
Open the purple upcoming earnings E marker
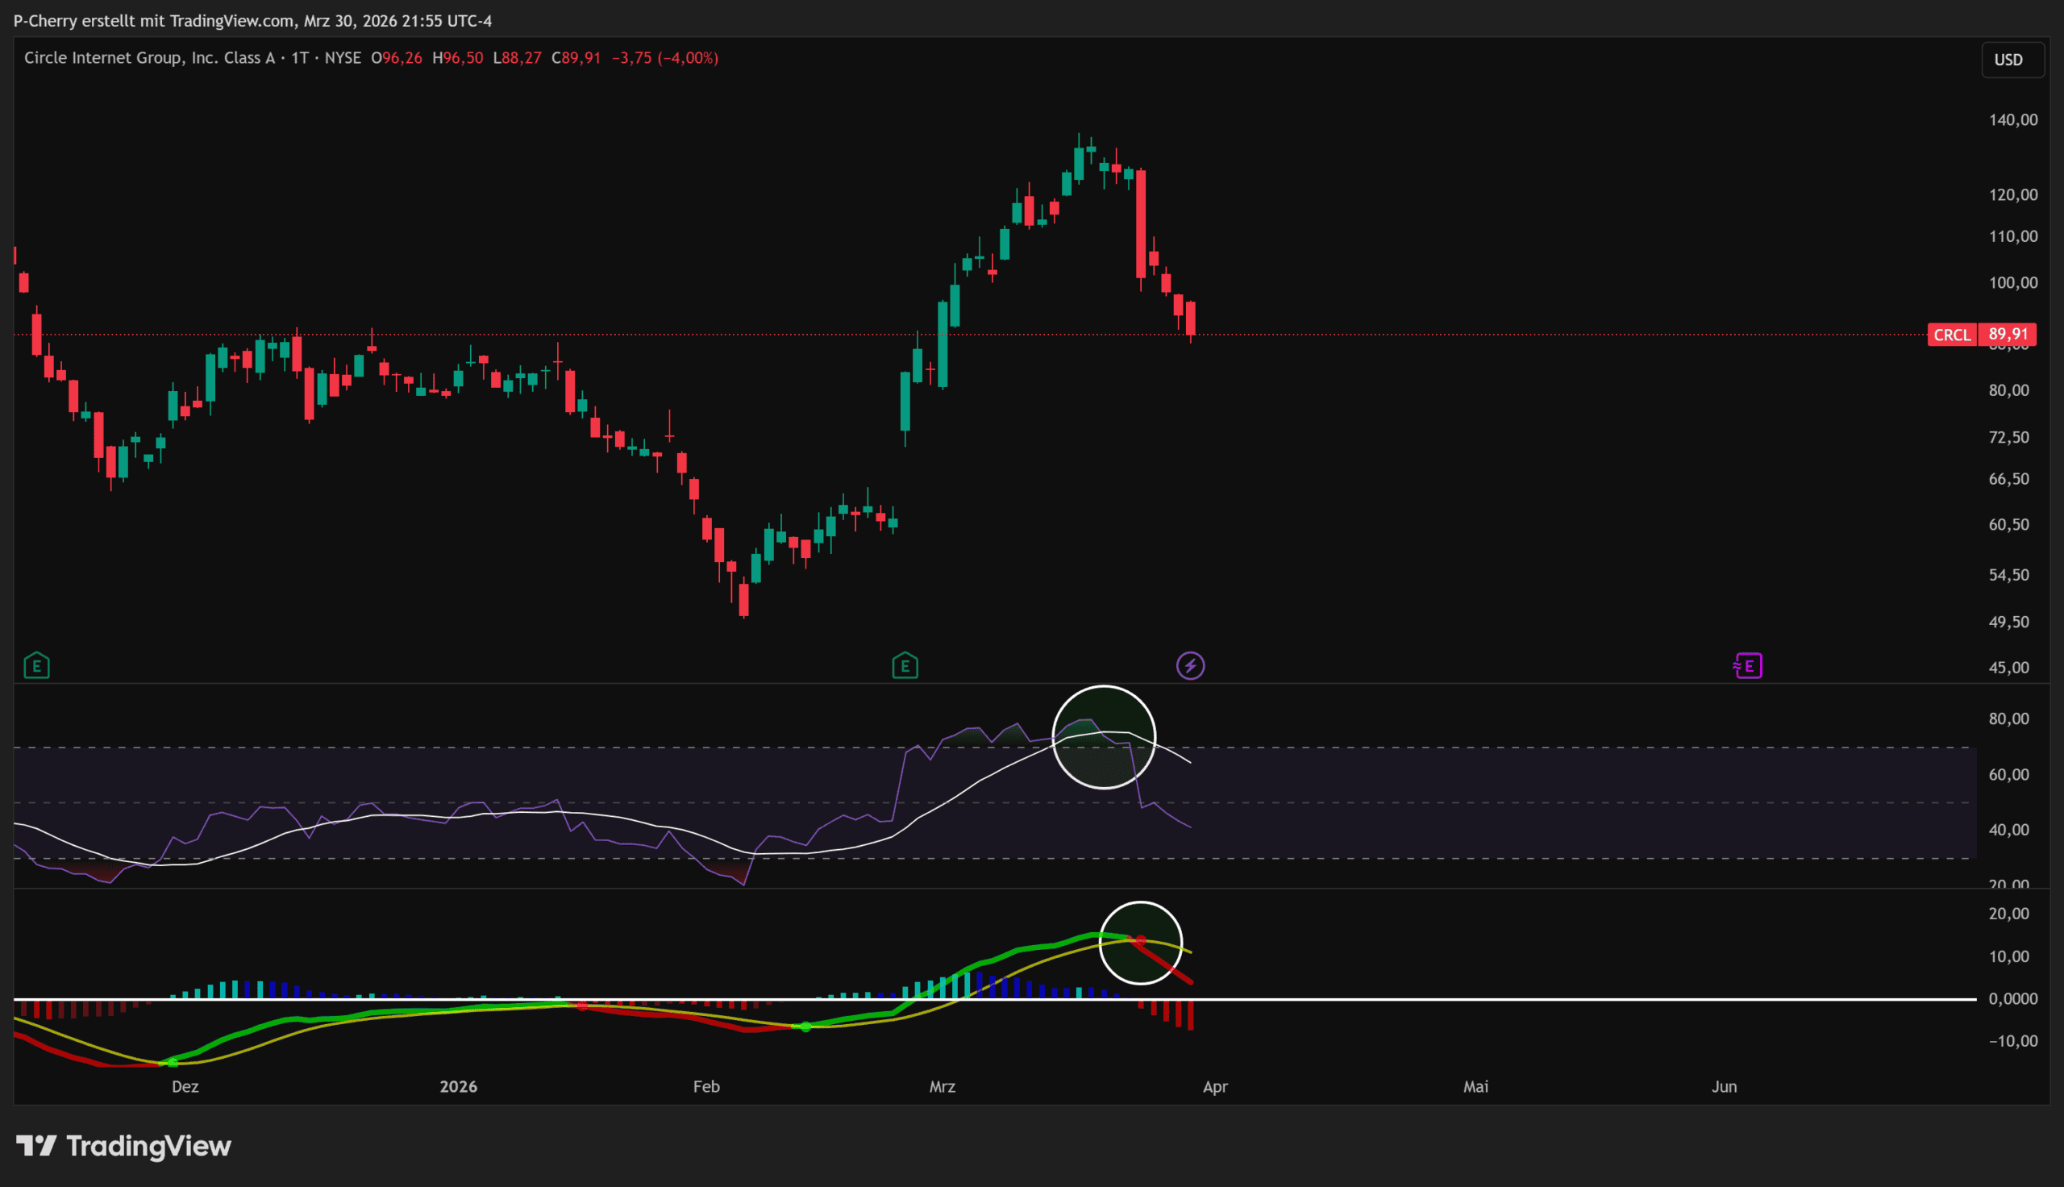pos(1748,666)
